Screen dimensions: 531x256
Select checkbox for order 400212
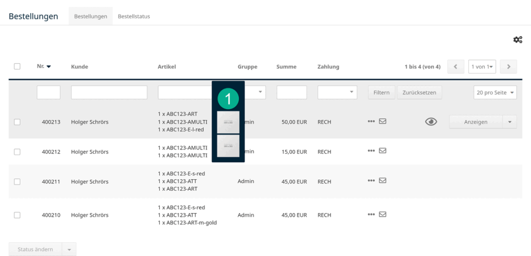pyautogui.click(x=17, y=152)
